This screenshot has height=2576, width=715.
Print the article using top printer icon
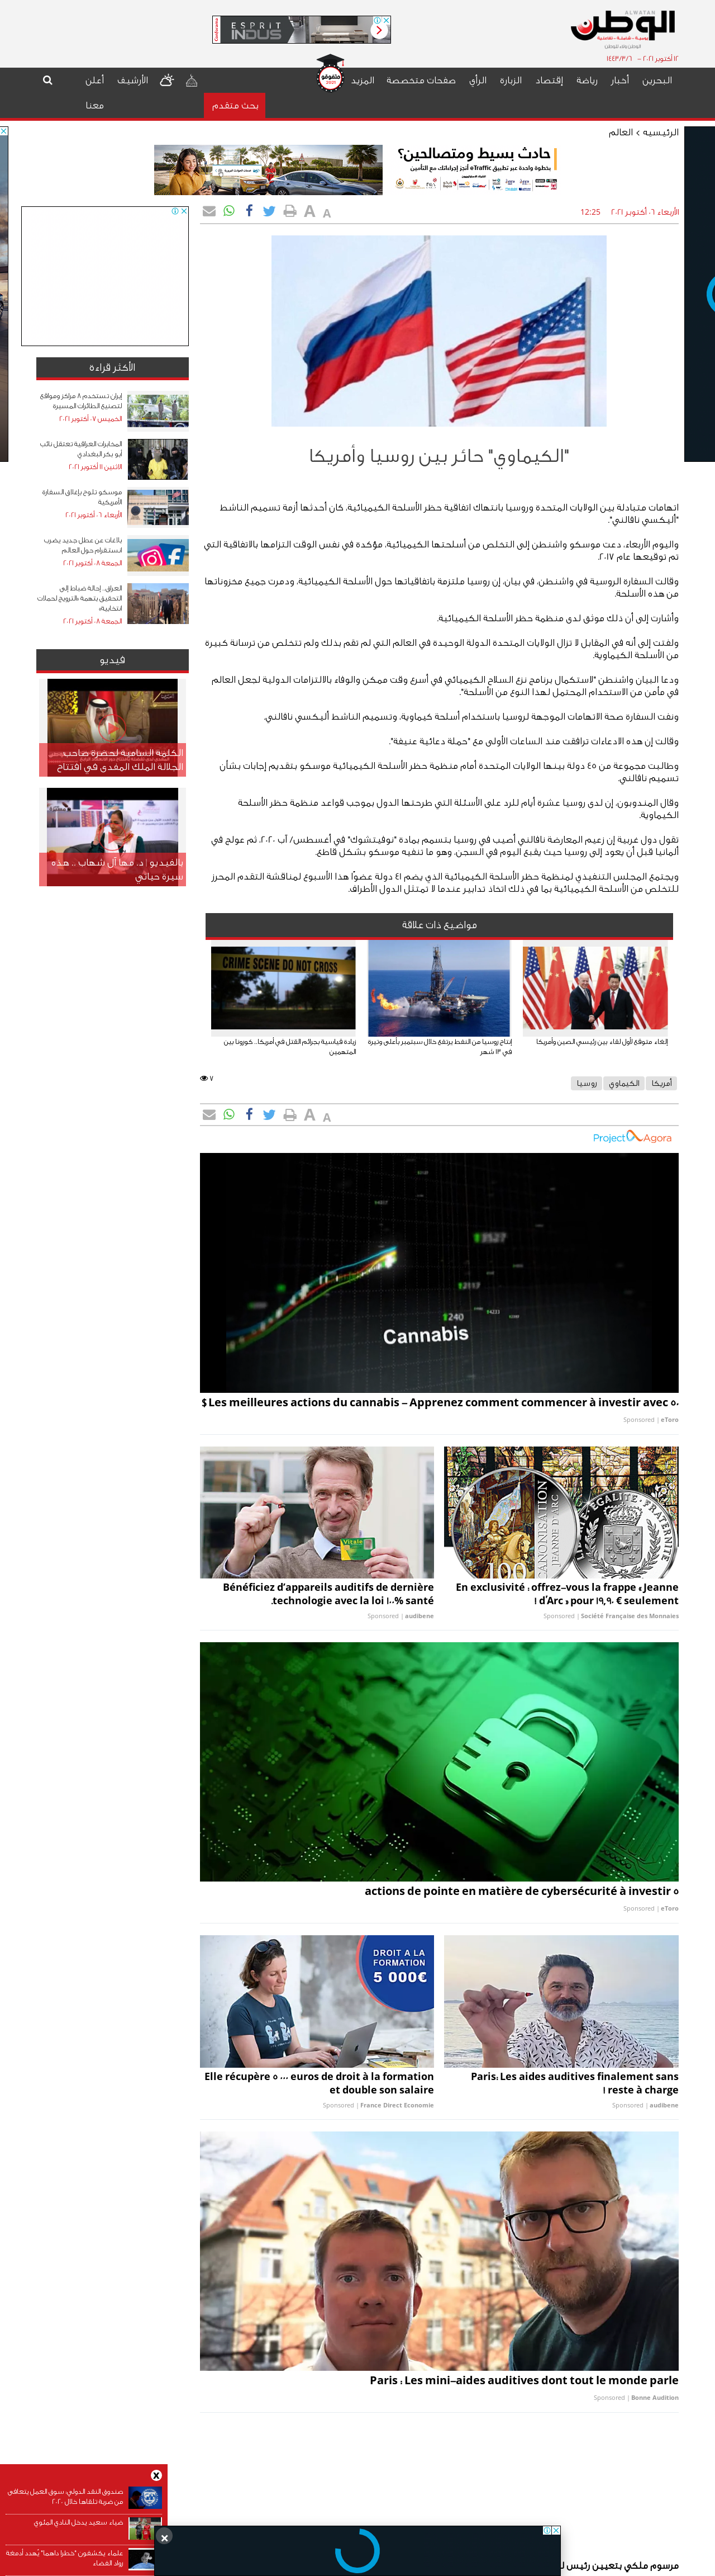click(x=289, y=211)
